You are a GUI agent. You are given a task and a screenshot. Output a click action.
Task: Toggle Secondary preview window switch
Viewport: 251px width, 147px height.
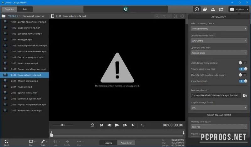pyautogui.click(x=243, y=63)
